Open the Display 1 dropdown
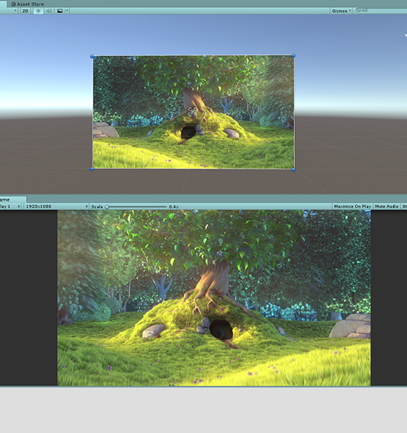The image size is (407, 433). tap(11, 206)
